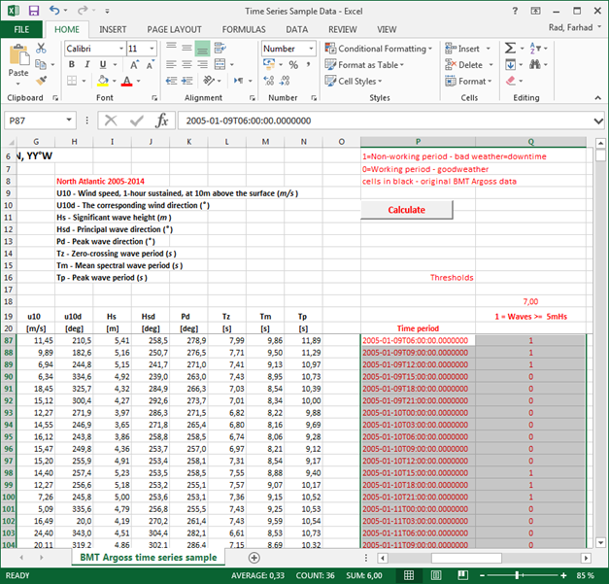Click Decrease Decimal icon
The width and height of the screenshot is (609, 584).
click(285, 81)
